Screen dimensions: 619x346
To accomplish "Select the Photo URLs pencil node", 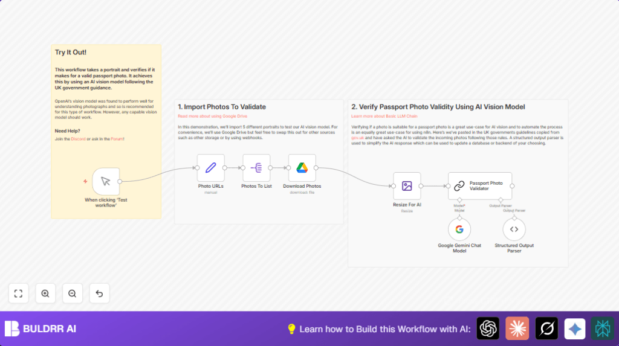I will tap(210, 168).
